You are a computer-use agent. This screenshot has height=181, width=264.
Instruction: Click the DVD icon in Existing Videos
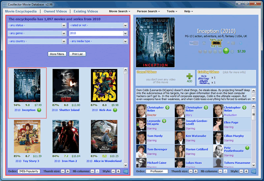click(204, 82)
